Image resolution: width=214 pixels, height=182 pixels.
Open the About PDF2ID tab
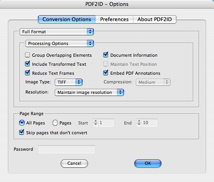point(155,19)
